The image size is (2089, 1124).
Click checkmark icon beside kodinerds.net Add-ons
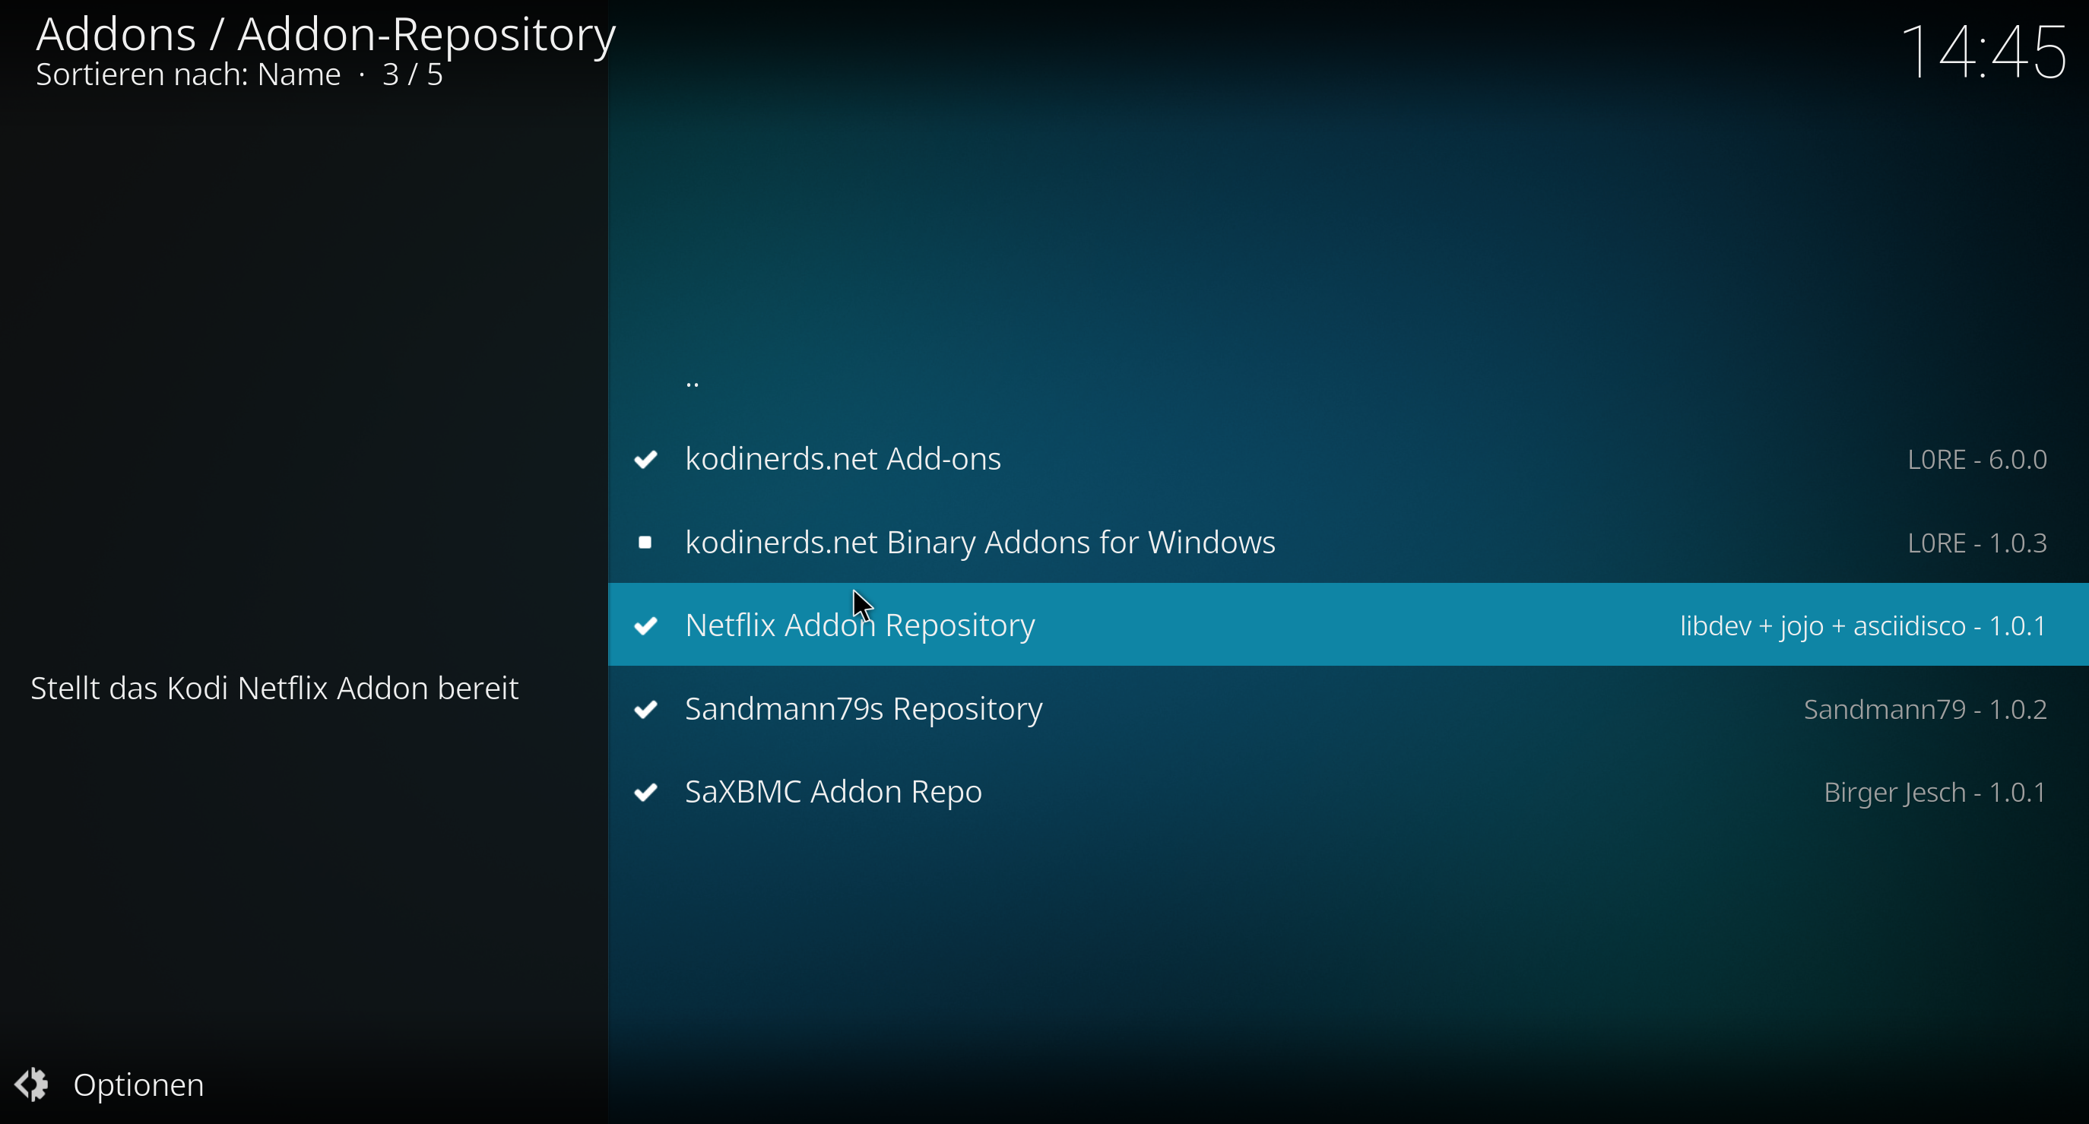[x=646, y=460]
